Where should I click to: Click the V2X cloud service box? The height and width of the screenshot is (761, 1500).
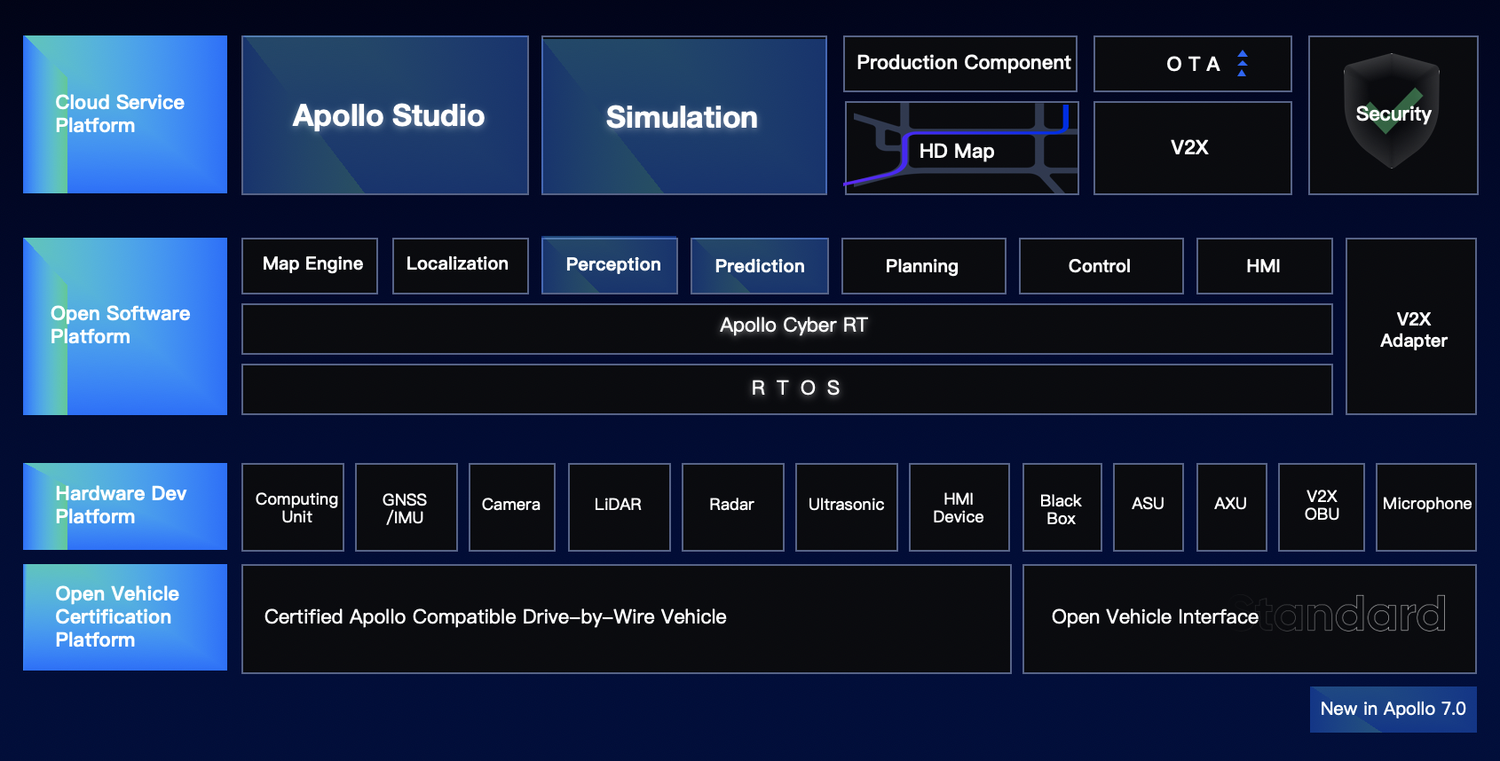(1193, 148)
